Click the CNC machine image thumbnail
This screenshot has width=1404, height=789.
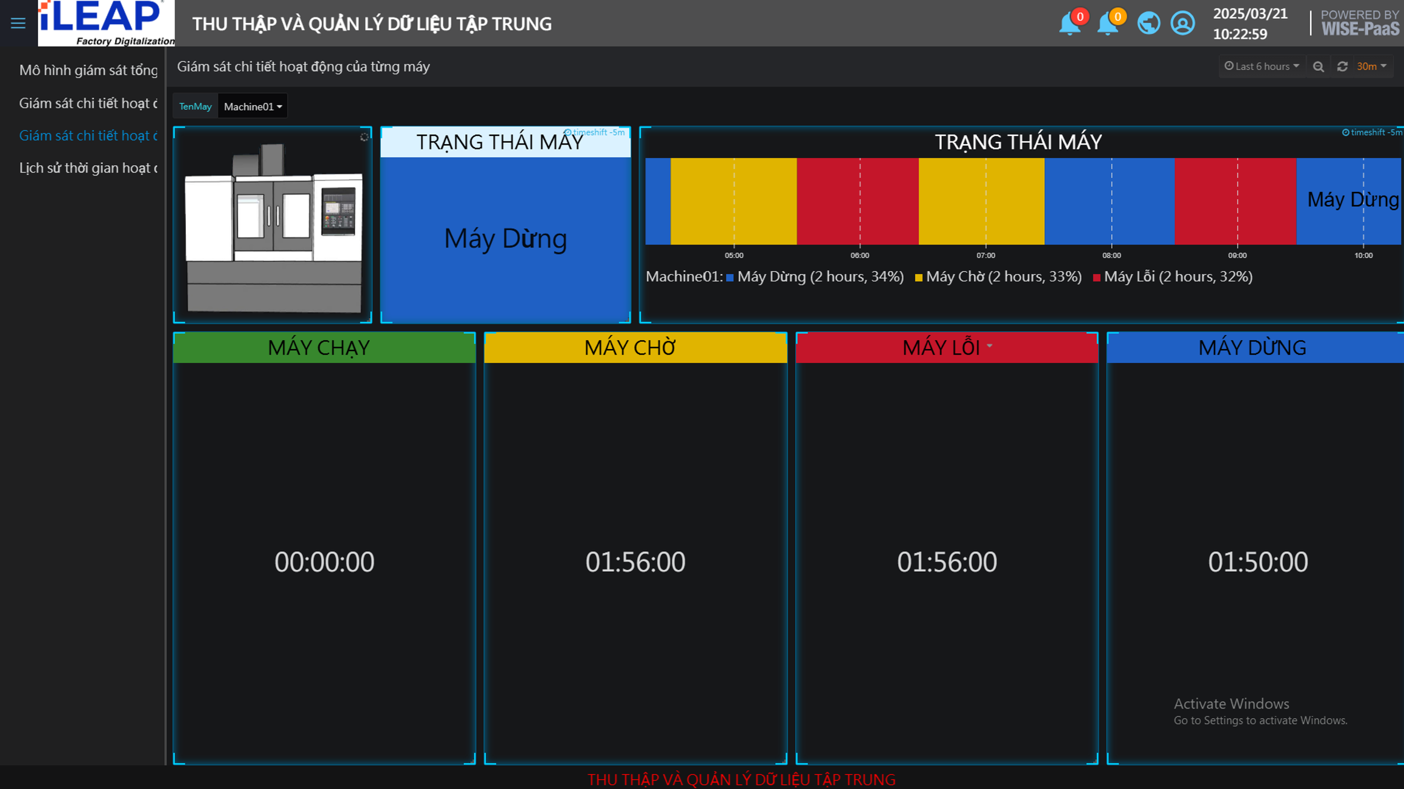coord(273,227)
